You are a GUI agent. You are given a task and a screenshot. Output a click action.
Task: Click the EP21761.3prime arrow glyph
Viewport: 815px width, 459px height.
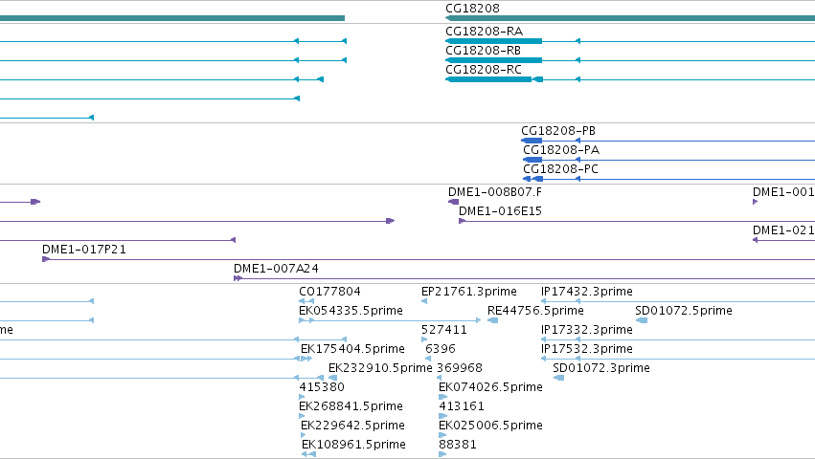point(424,301)
